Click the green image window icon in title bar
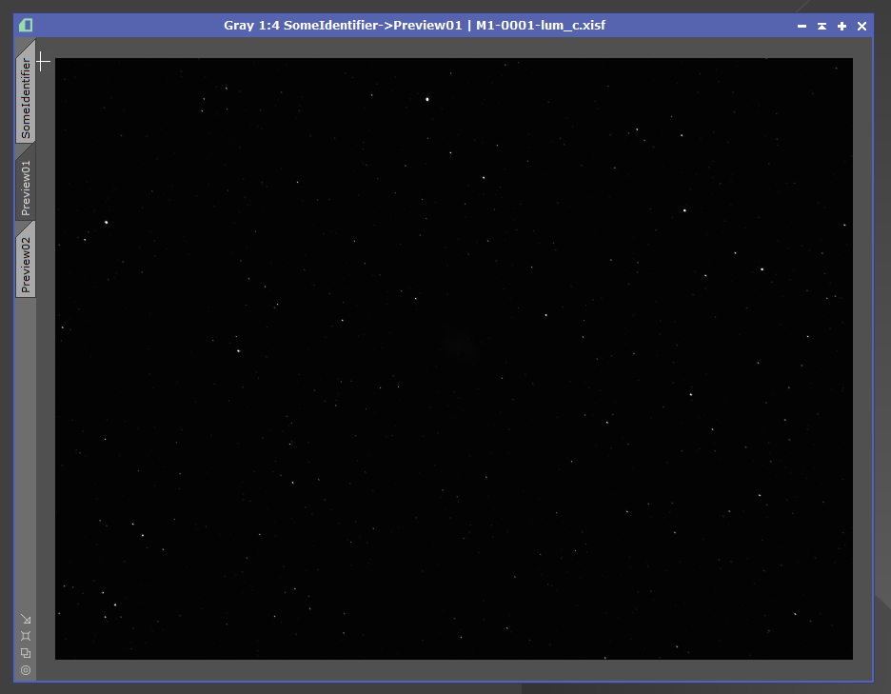Image resolution: width=891 pixels, height=694 pixels. coord(26,26)
